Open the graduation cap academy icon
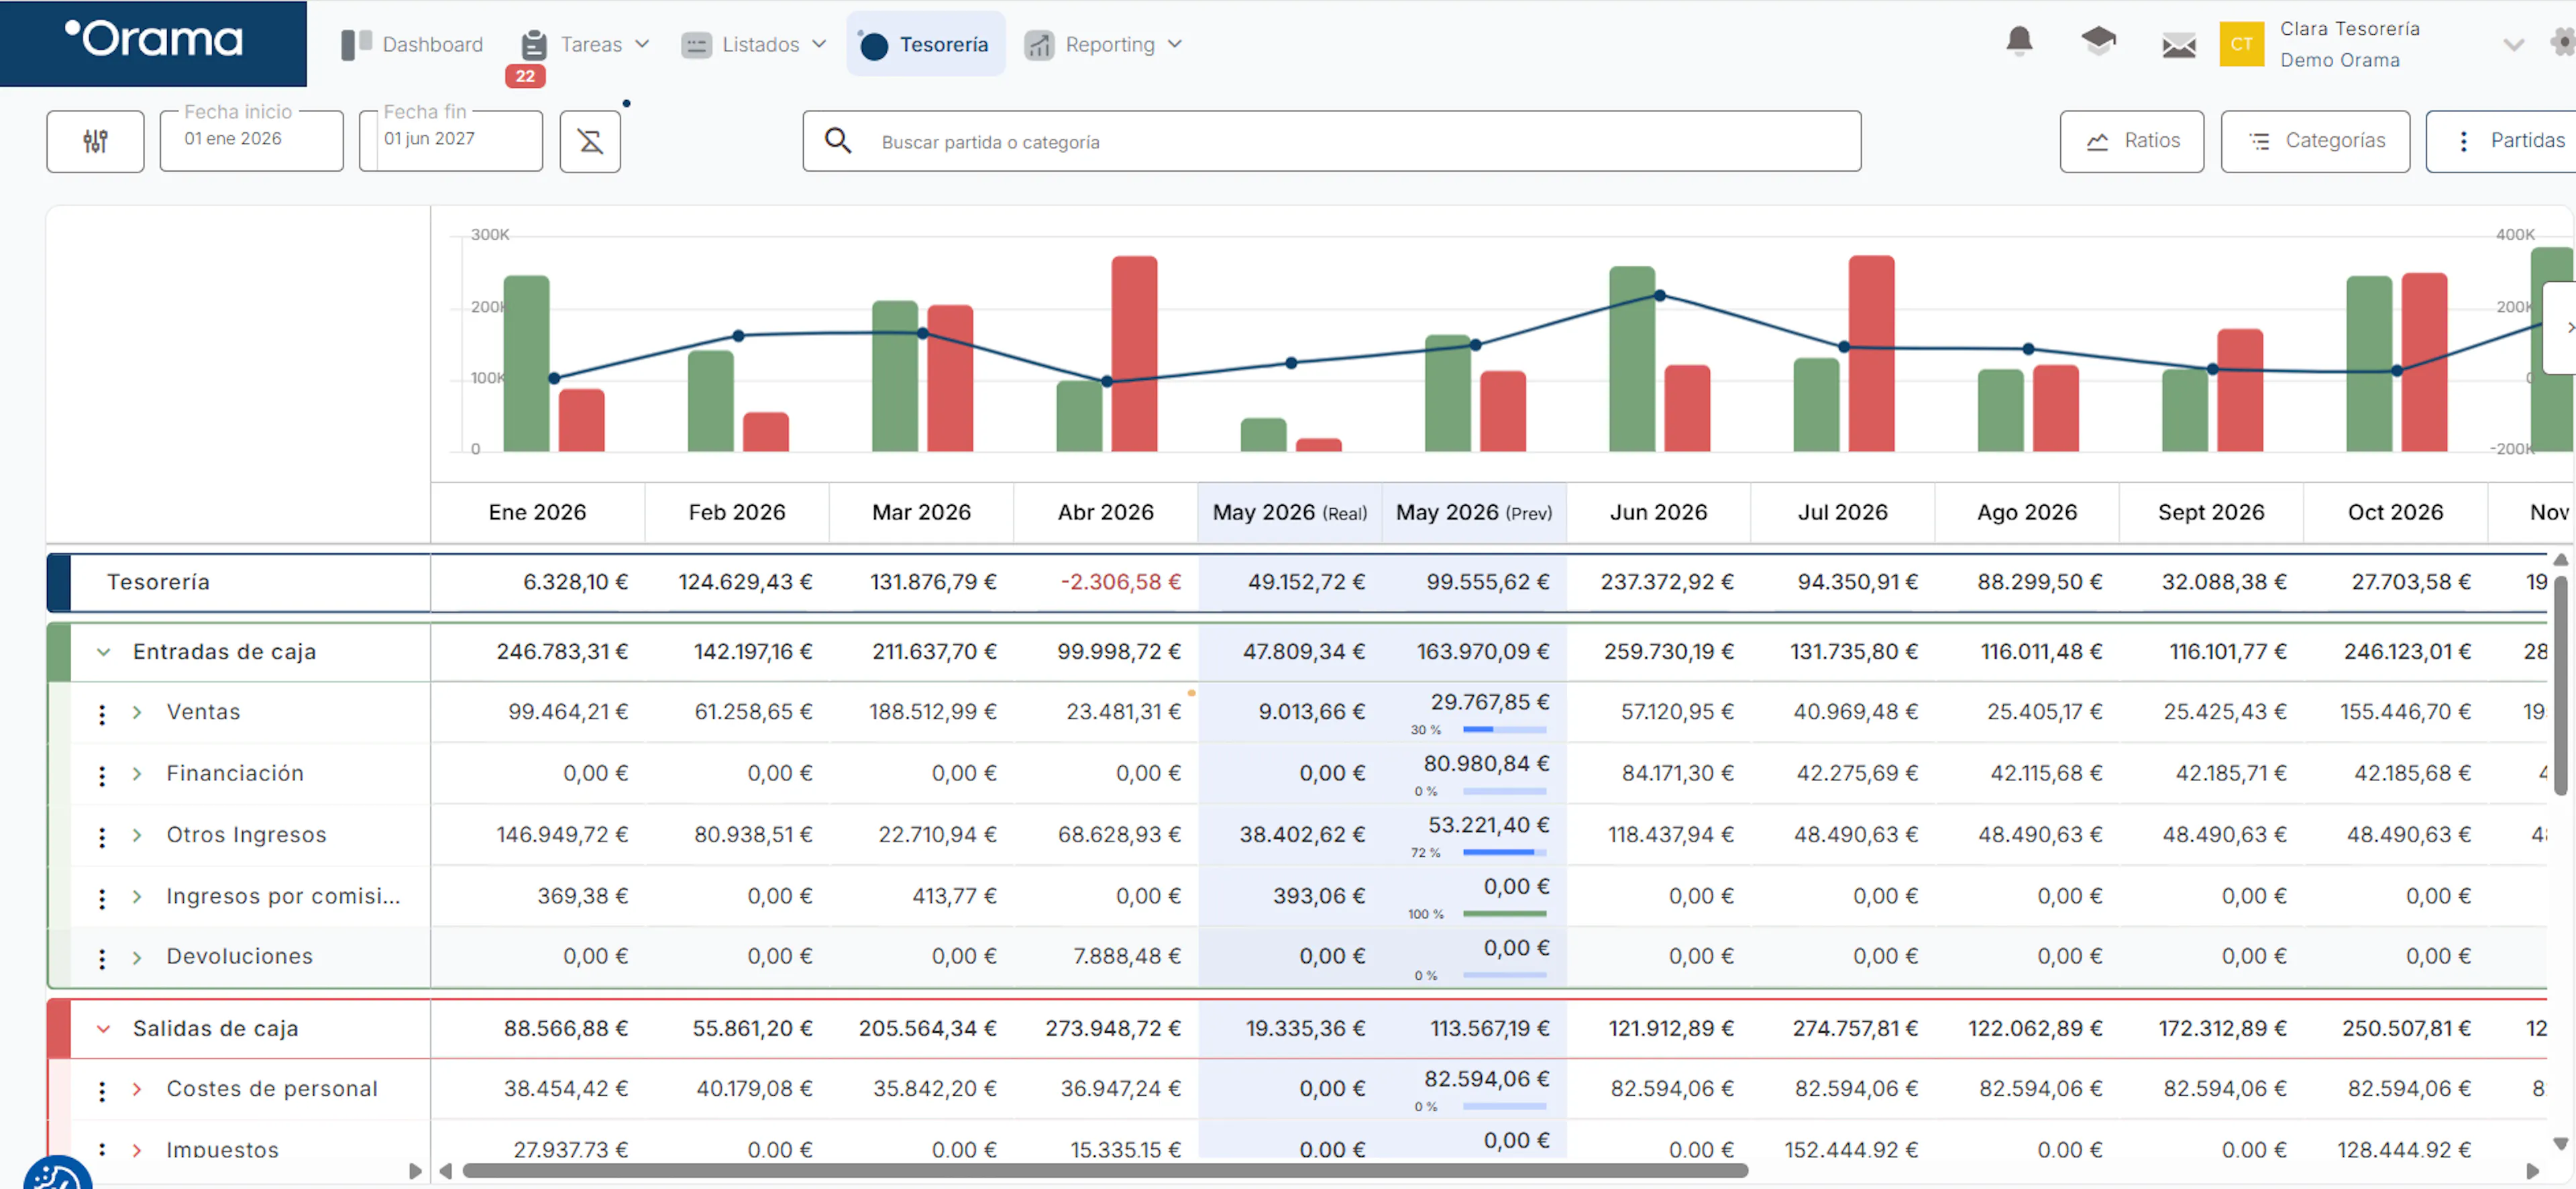The image size is (2576, 1189). coord(2098,42)
